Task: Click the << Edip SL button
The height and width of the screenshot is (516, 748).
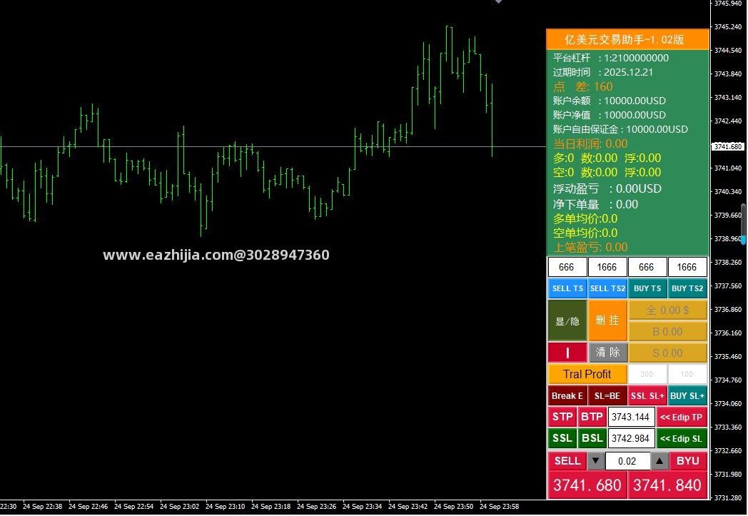Action: [681, 439]
